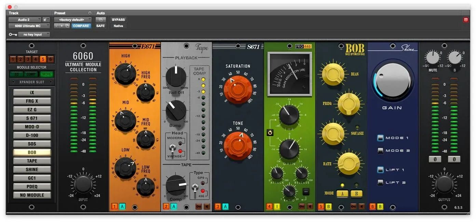Click slot number 1 under E671 module
The image size is (476, 222).
tap(114, 207)
